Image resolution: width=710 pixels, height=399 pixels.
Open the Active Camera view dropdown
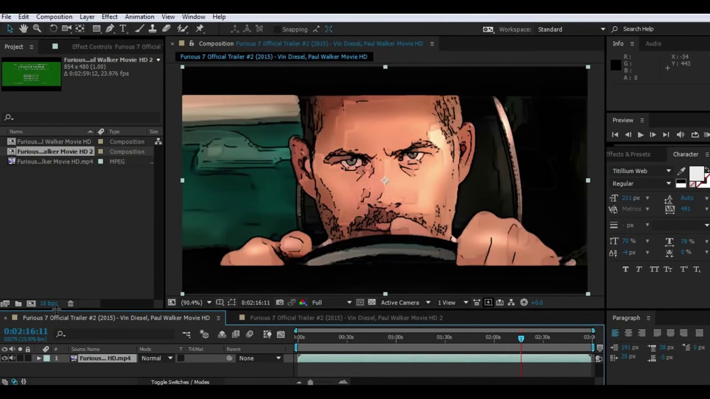[405, 303]
